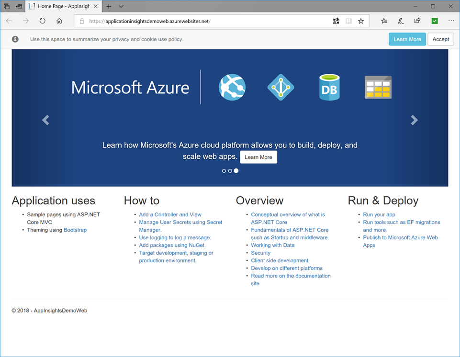Open the Favorites hub icon

pyautogui.click(x=384, y=21)
